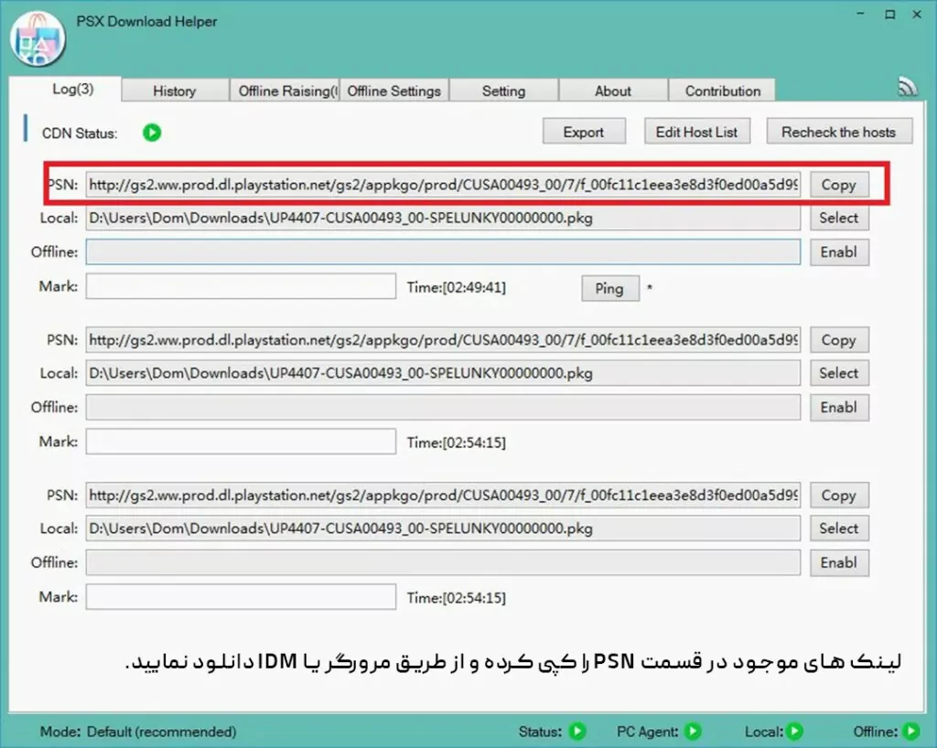Click the green CDN Status indicator
937x748 pixels.
coord(152,132)
